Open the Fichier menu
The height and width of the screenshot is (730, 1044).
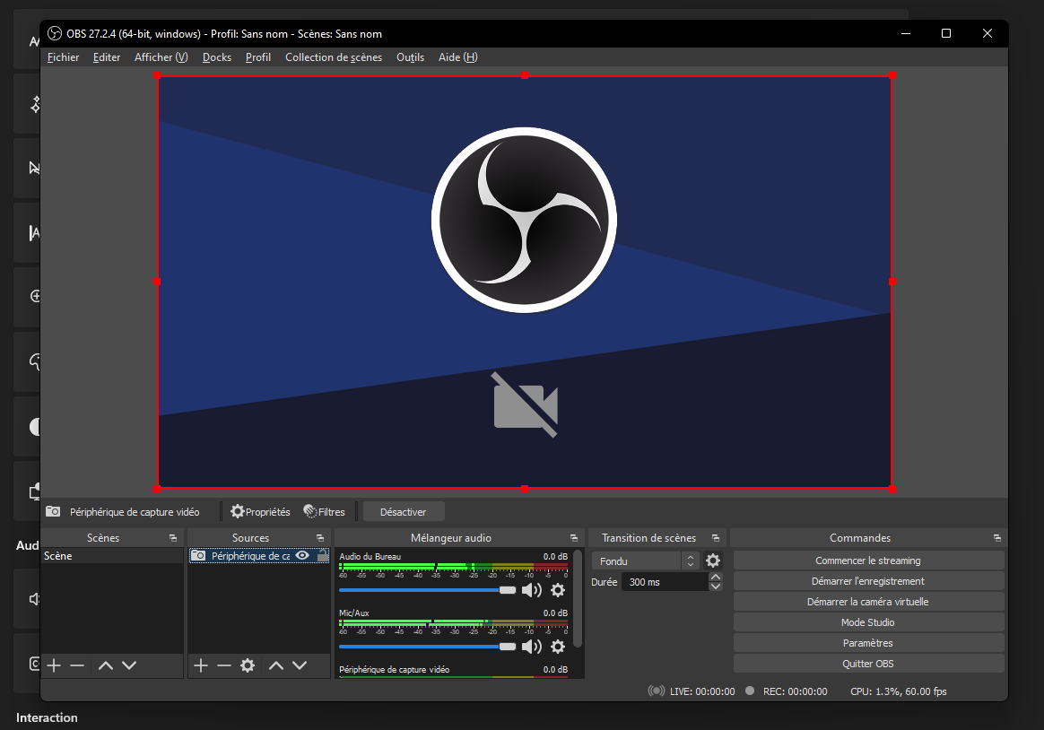pyautogui.click(x=63, y=57)
